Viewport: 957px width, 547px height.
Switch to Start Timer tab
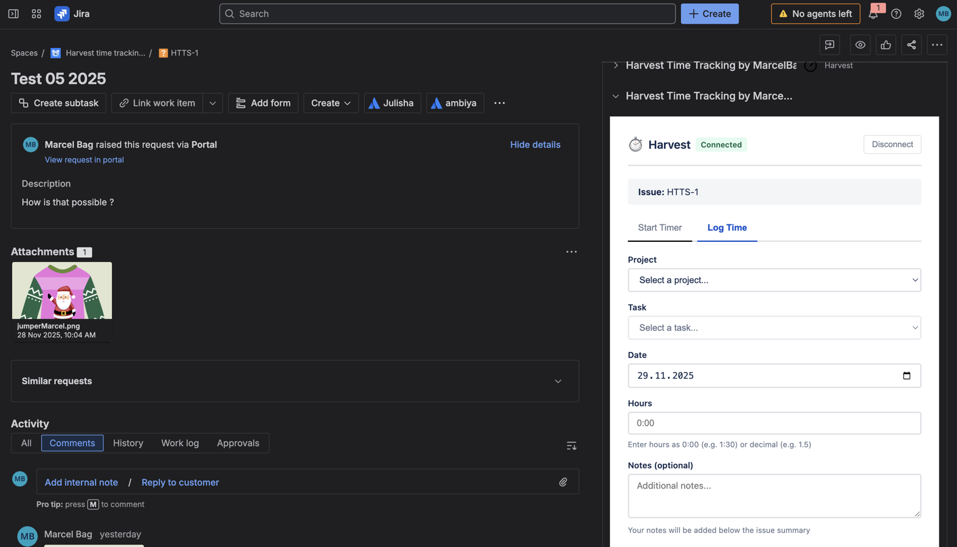[660, 228]
